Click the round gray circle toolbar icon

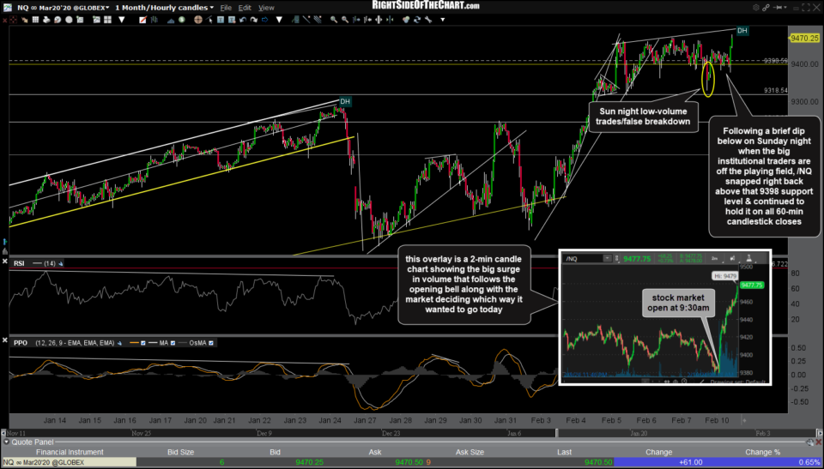click(69, 20)
